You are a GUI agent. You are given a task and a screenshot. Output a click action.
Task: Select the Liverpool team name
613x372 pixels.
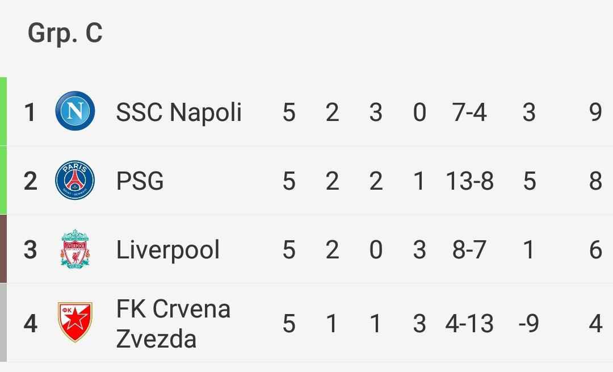167,249
